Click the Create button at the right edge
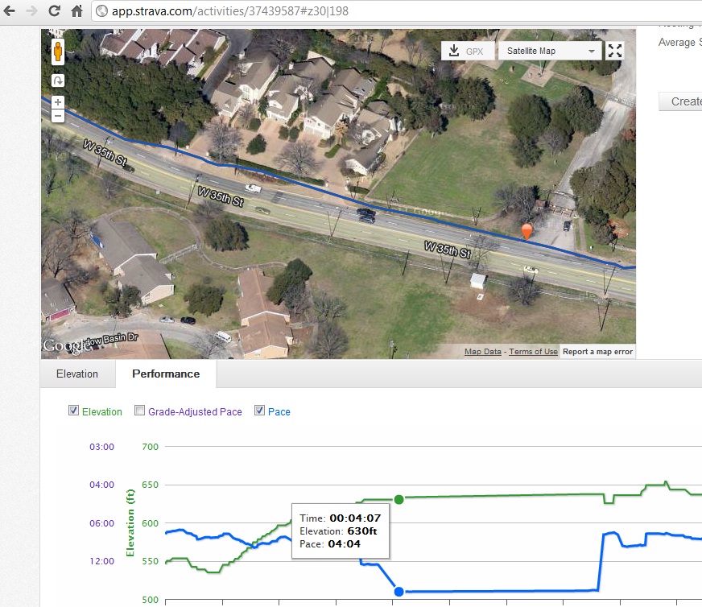The image size is (702, 607). pos(680,101)
